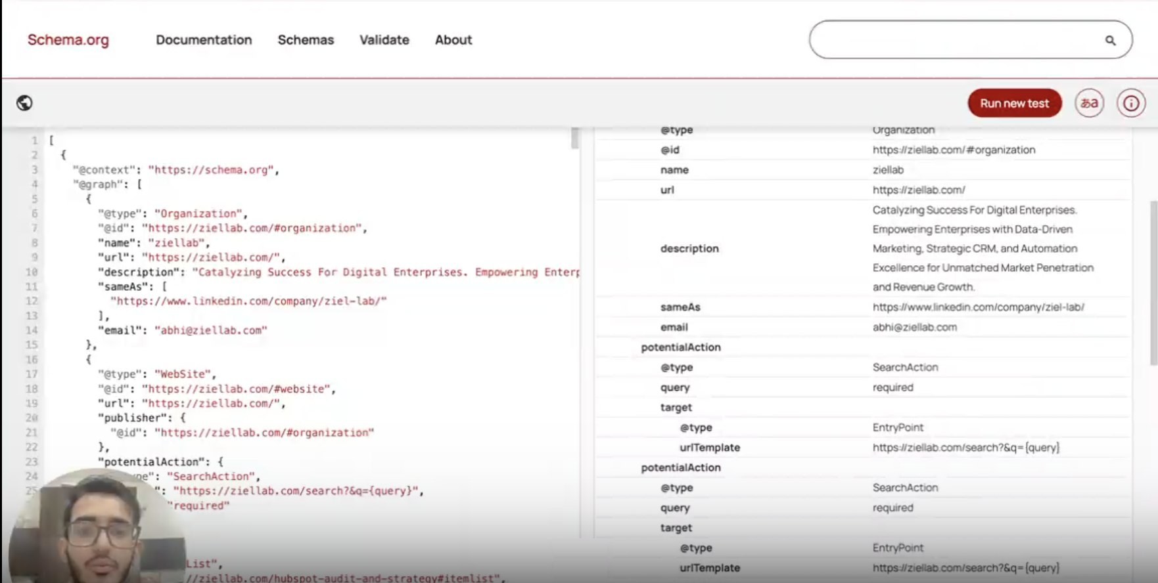Click the "potentialAction" code line
Image resolution: width=1158 pixels, height=583 pixels.
click(x=161, y=462)
